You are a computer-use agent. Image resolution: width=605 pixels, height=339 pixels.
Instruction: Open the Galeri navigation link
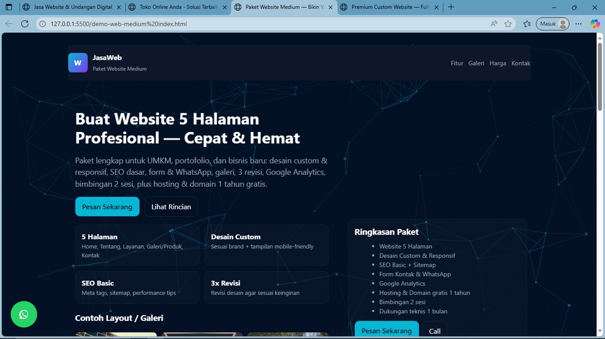pyautogui.click(x=476, y=63)
